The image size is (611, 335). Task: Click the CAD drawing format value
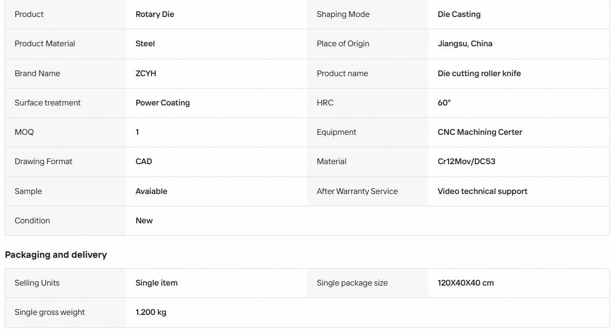[144, 162]
